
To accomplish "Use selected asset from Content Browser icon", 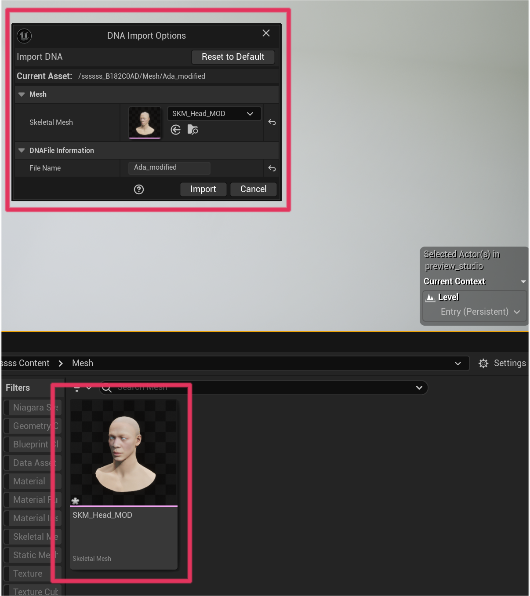I will click(176, 130).
